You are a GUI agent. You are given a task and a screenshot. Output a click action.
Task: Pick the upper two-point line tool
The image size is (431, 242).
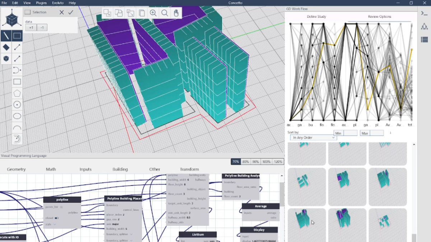17,47
